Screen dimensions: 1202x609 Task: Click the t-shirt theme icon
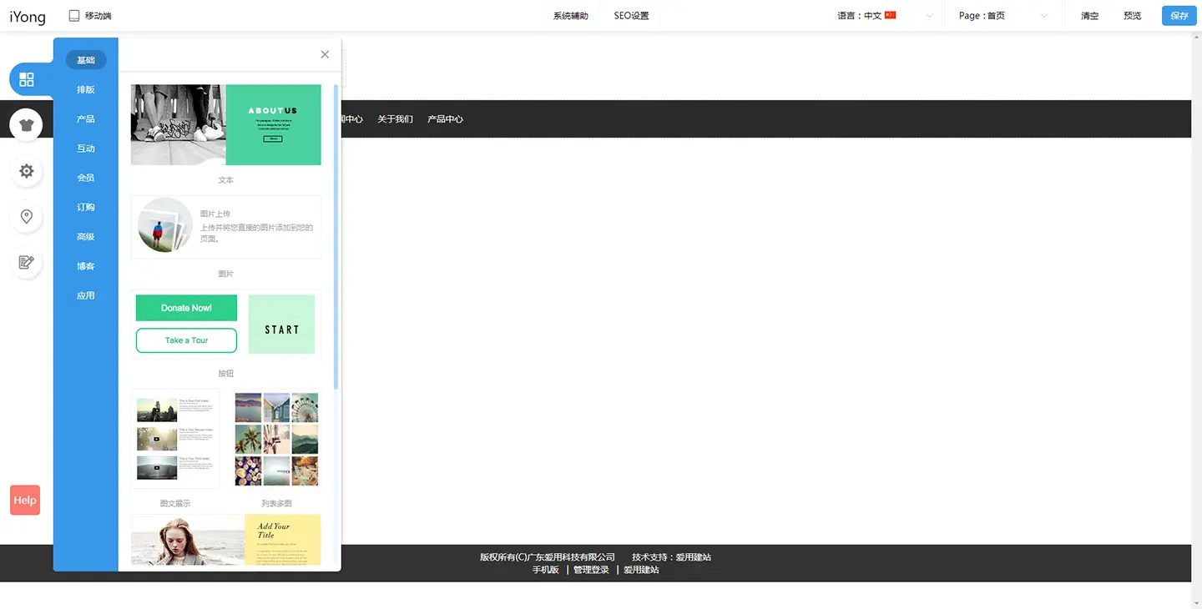(x=27, y=125)
